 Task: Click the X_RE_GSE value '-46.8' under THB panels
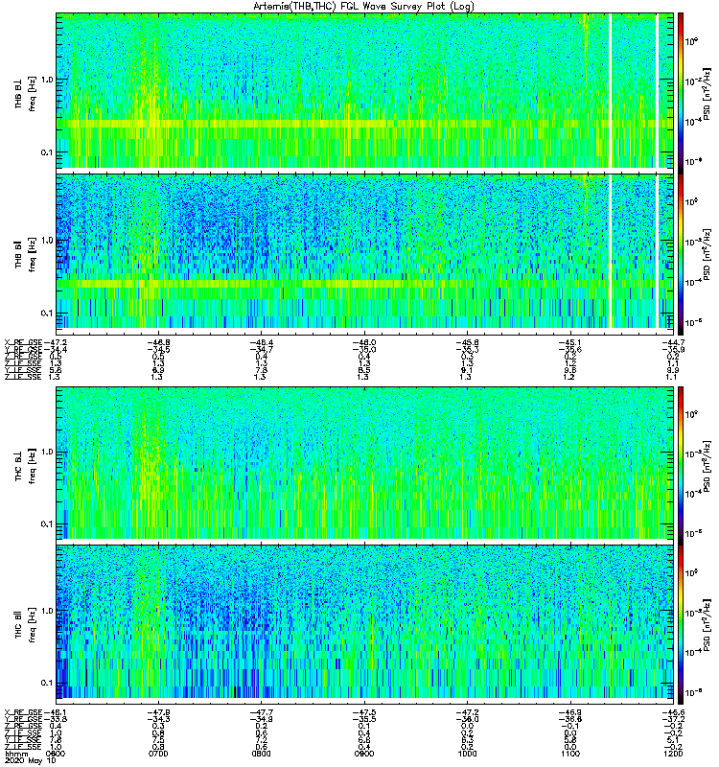point(158,342)
